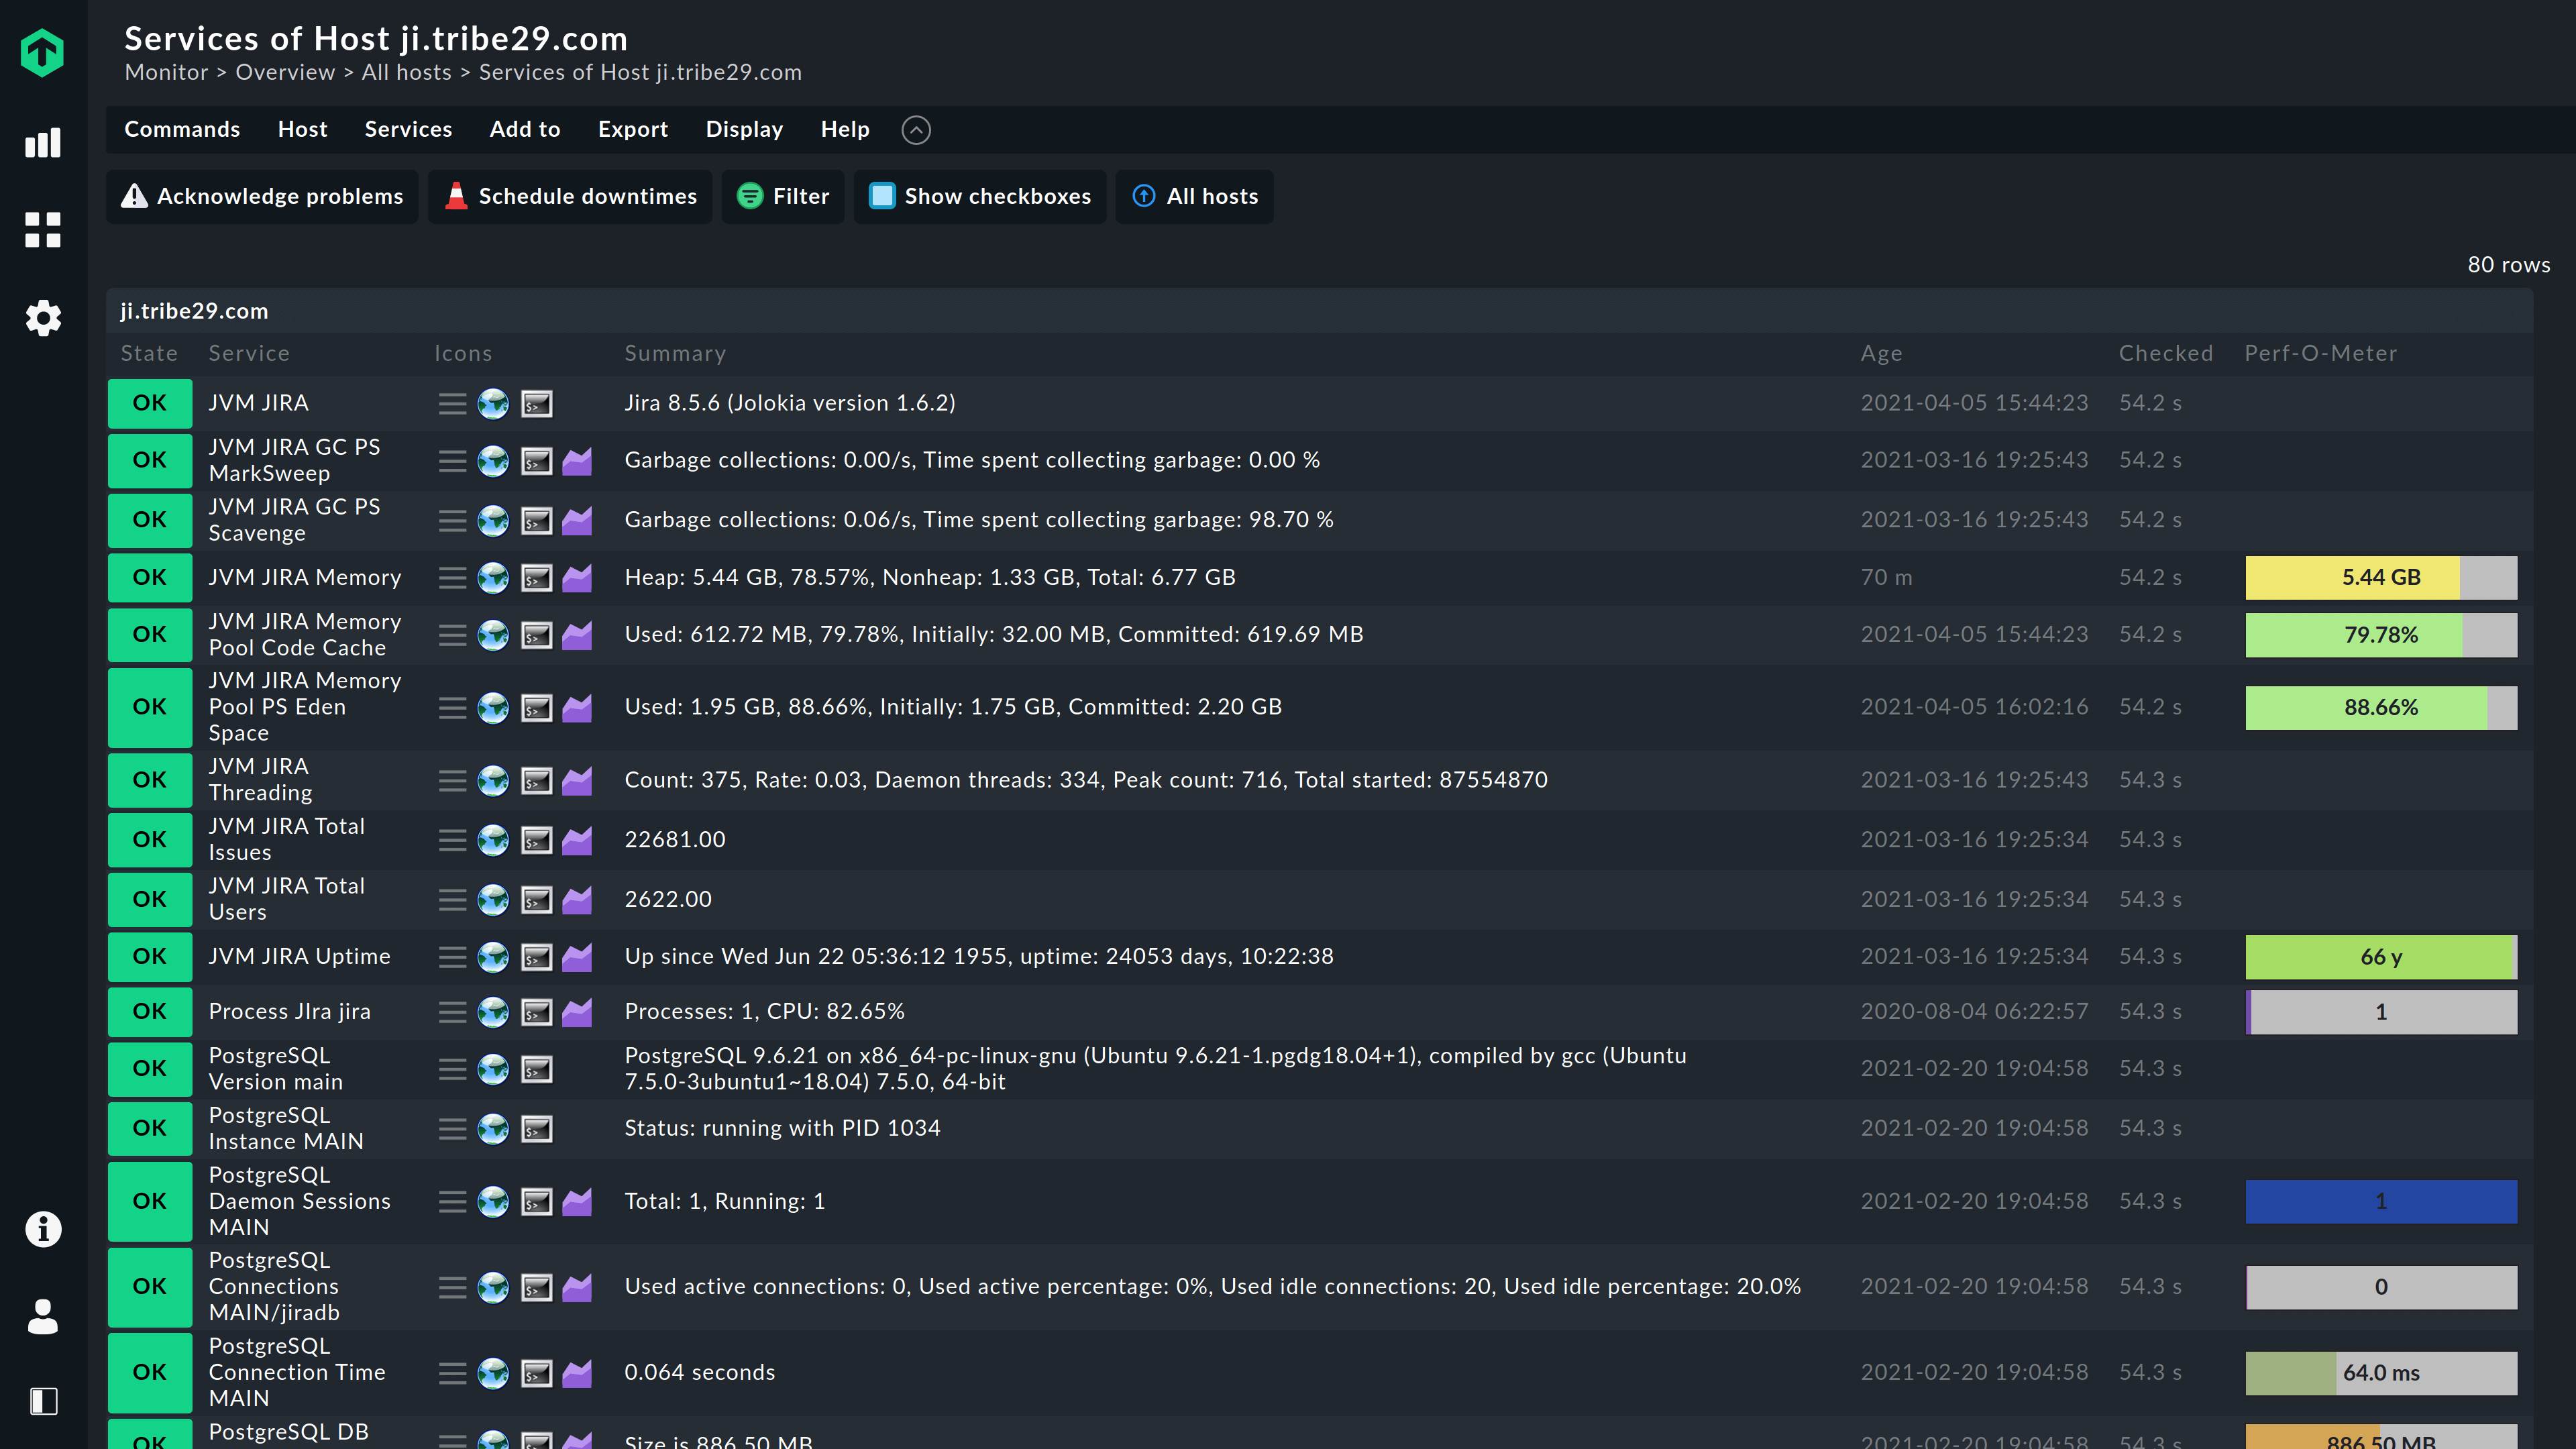Open the Services menu
The height and width of the screenshot is (1449, 2576).
coord(408,130)
